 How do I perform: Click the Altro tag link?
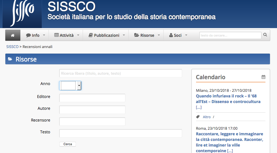[x=207, y=117]
